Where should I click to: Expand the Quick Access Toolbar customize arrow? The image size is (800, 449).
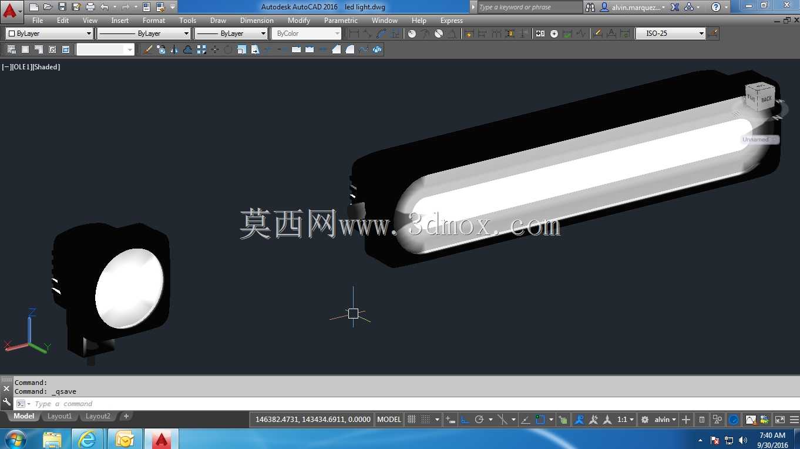173,7
